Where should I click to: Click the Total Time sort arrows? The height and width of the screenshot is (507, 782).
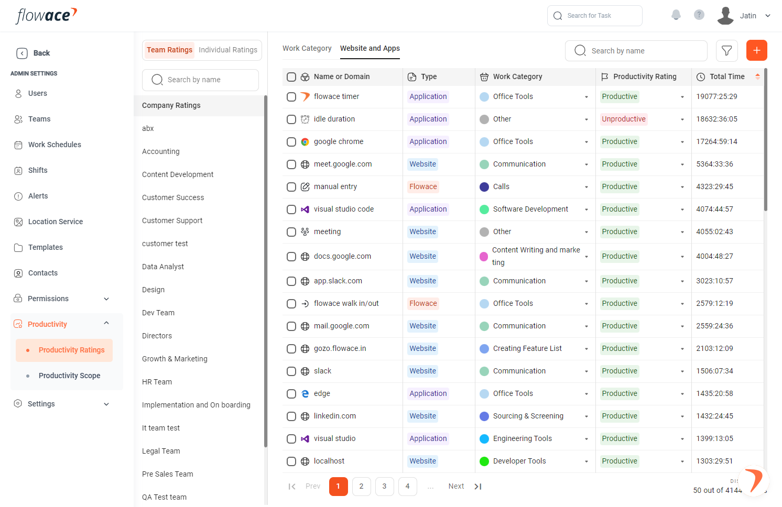(x=757, y=76)
